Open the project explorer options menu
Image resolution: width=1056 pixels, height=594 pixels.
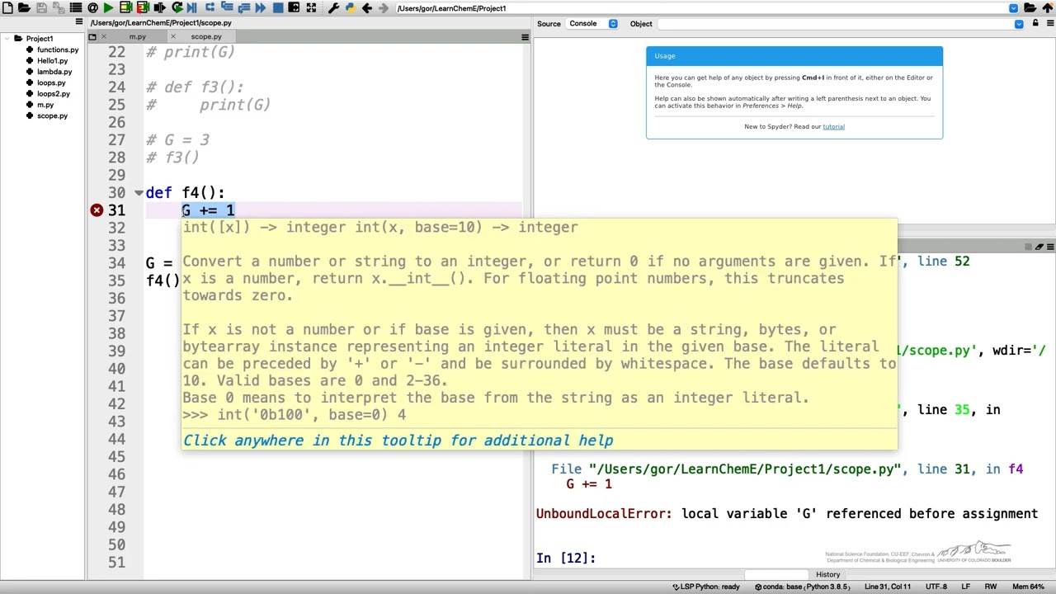[79, 22]
